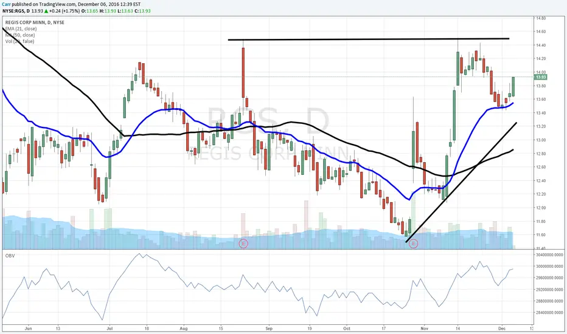Image resolution: width=567 pixels, height=334 pixels.
Task: Click the tall red candle under the resistance line in August
Action: 243,72
